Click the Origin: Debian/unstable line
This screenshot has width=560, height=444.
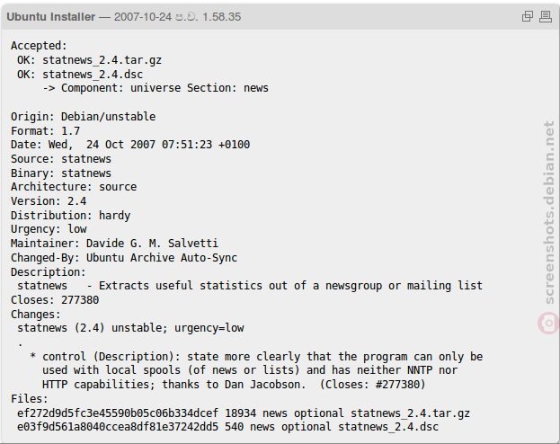click(x=84, y=117)
